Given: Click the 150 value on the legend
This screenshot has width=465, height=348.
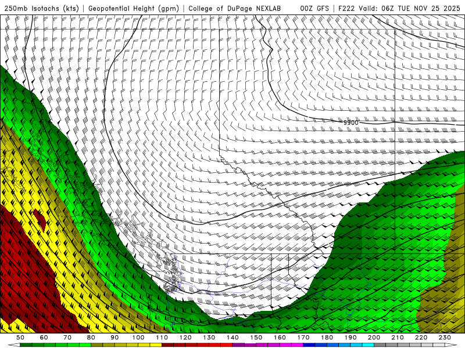Looking at the screenshot, I should point(256,338).
